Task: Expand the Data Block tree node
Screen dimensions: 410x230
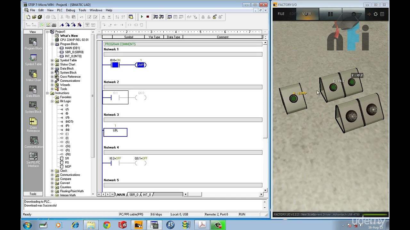Action: 52,69
